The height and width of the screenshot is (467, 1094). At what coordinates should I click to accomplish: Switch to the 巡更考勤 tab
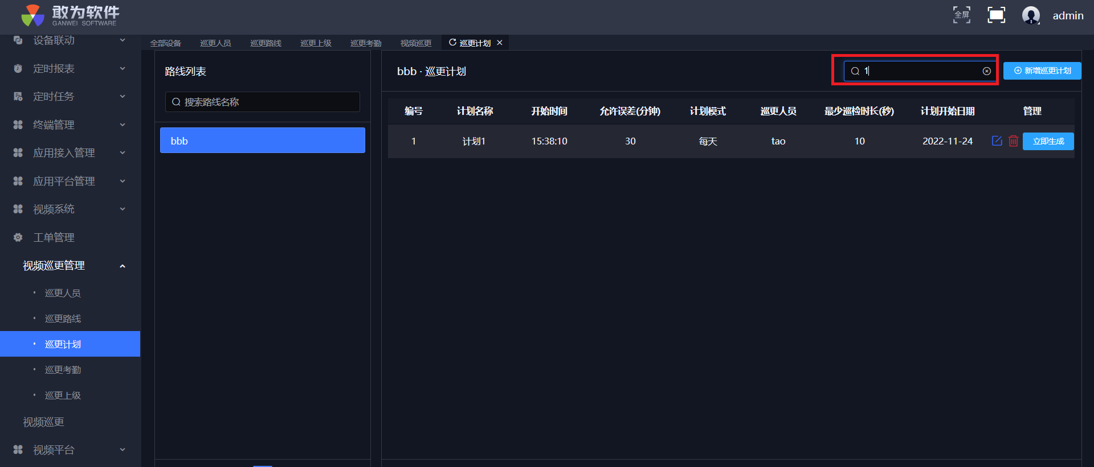pos(366,43)
